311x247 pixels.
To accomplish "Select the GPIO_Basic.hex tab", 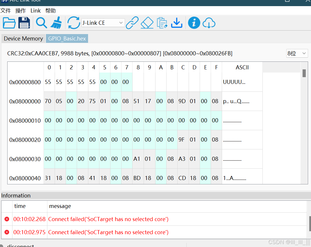I will (x=67, y=38).
